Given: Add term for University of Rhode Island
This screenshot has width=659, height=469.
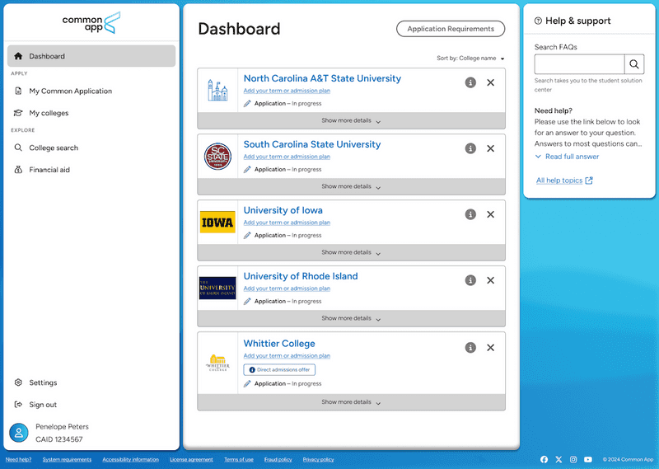Looking at the screenshot, I should point(287,288).
